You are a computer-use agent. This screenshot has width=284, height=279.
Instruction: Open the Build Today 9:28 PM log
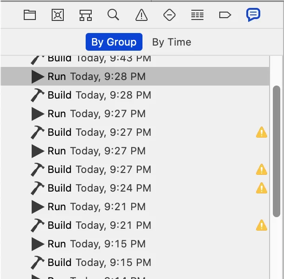pyautogui.click(x=135, y=95)
